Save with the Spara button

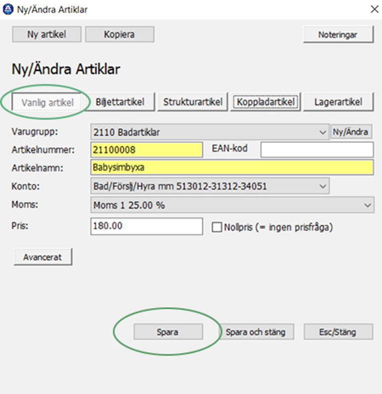point(168,332)
